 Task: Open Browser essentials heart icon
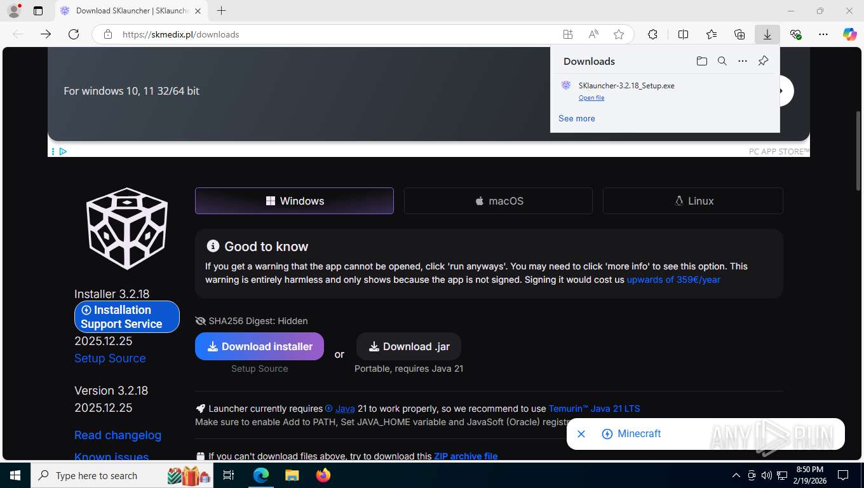tap(795, 34)
